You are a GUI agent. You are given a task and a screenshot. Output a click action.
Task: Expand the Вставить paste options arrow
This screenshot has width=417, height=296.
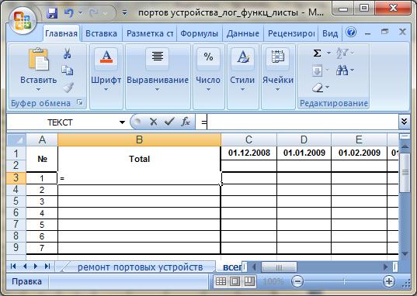(38, 89)
